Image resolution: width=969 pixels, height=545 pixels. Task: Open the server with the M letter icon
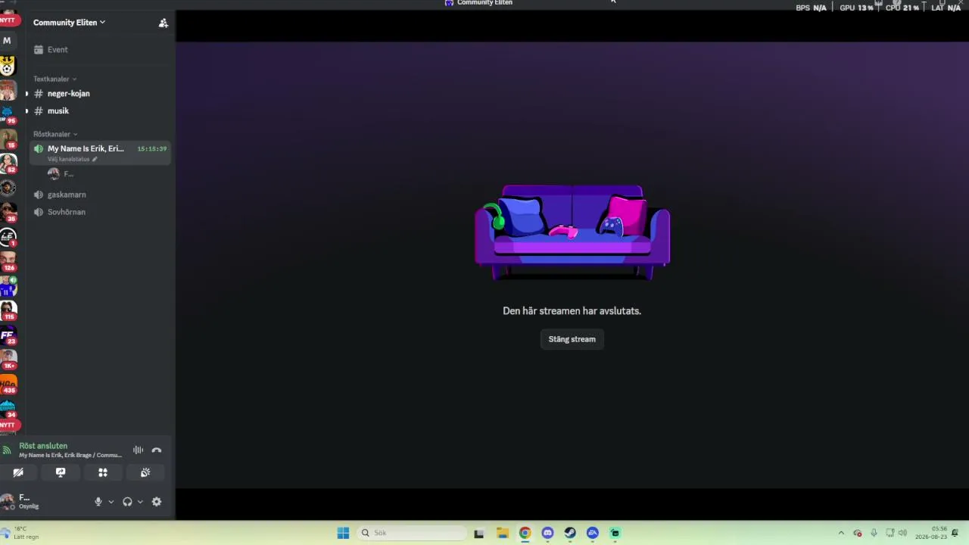coord(8,41)
